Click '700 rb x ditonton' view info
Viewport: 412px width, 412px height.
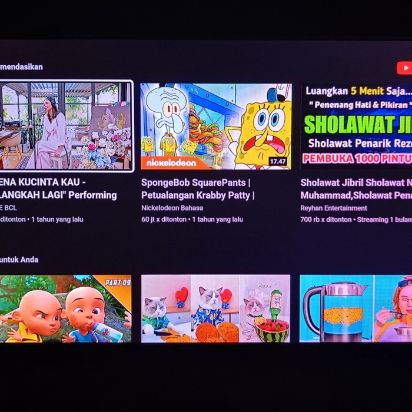[x=326, y=220]
